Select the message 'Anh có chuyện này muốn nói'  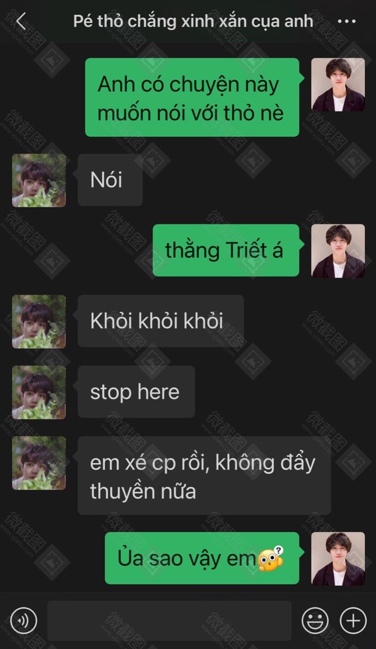[192, 97]
